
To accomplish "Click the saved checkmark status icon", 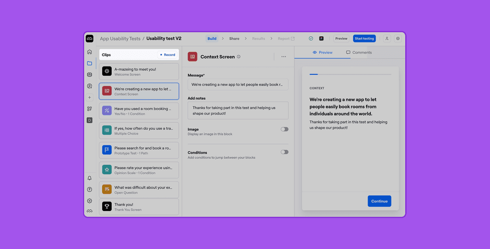I will [x=311, y=38].
